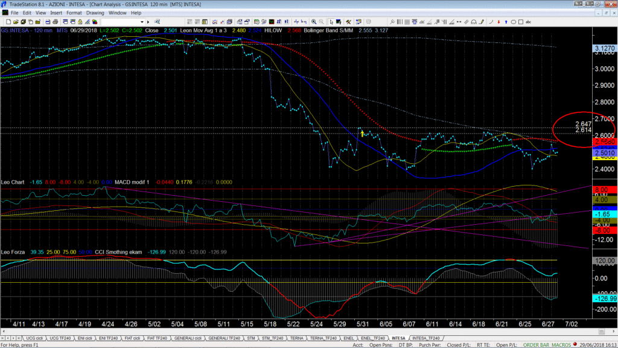Click the Open folder toolbar icon
The image size is (618, 348).
[x=16, y=22]
